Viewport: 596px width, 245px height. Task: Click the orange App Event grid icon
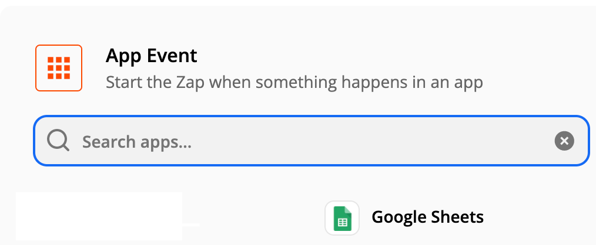(x=59, y=68)
